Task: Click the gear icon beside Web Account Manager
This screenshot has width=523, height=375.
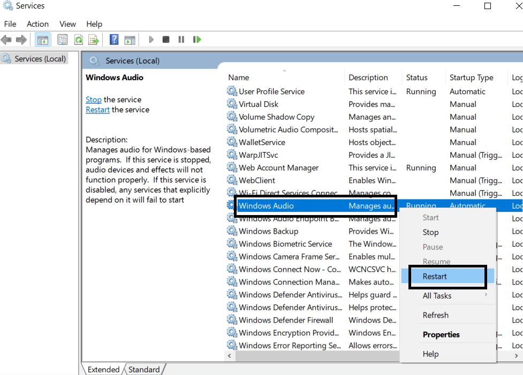Action: (232, 167)
